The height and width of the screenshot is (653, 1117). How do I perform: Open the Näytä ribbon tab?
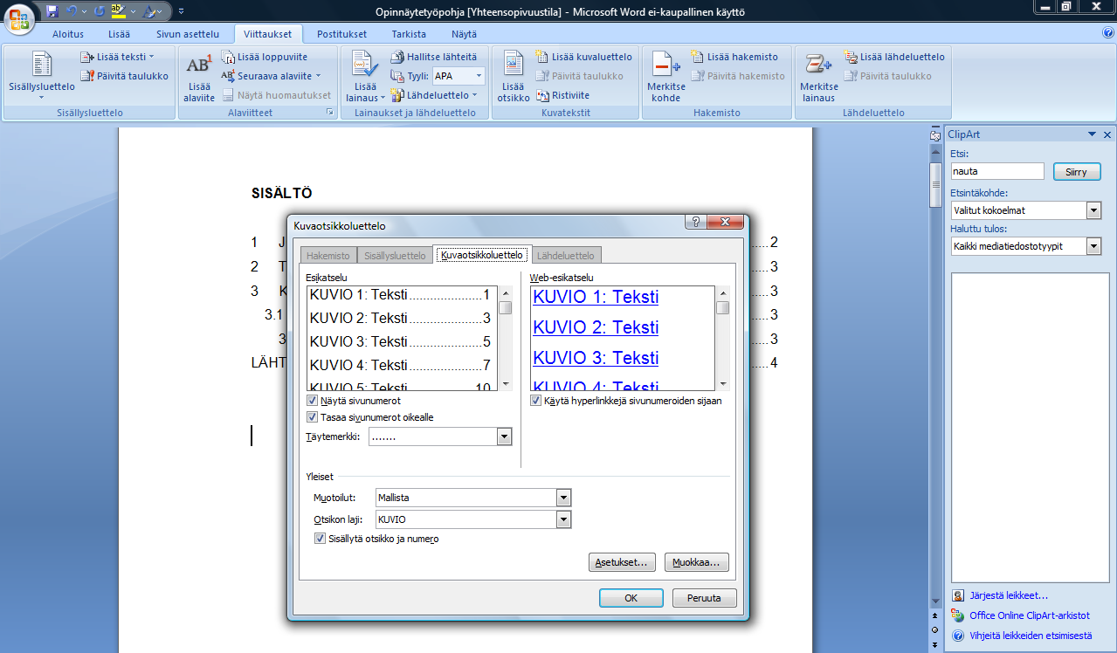(x=464, y=34)
